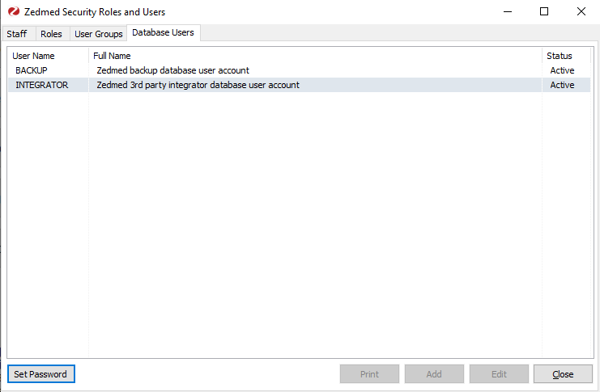Close the dialog with the Close button

point(563,373)
